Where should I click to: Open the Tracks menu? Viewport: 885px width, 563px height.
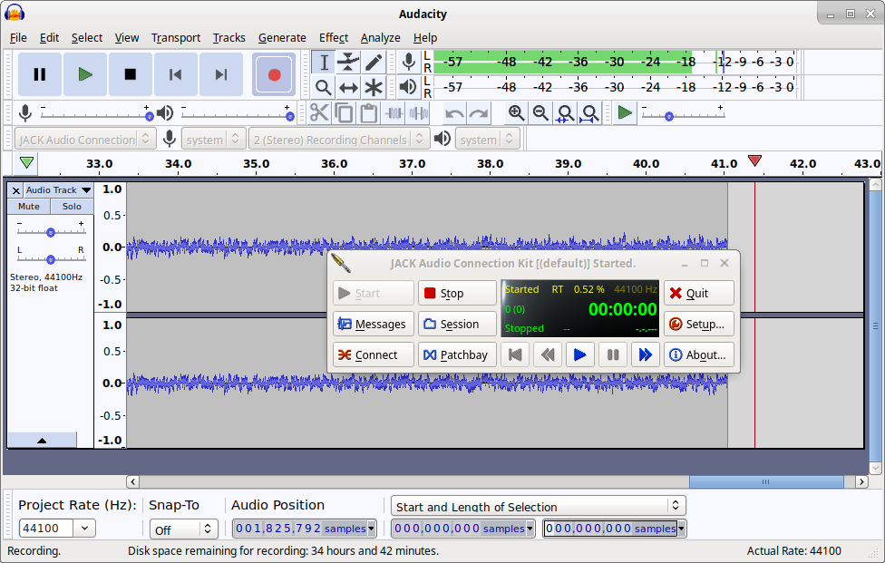229,38
